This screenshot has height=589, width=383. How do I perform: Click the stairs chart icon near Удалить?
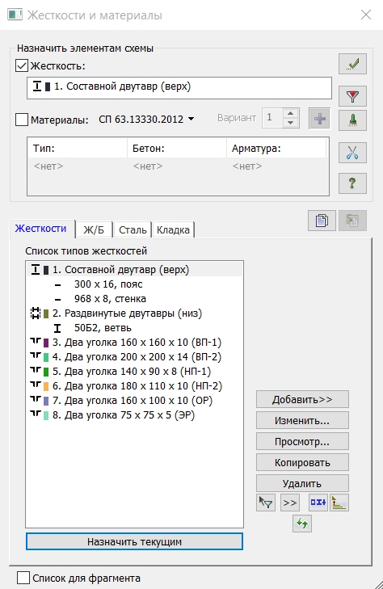point(339,503)
